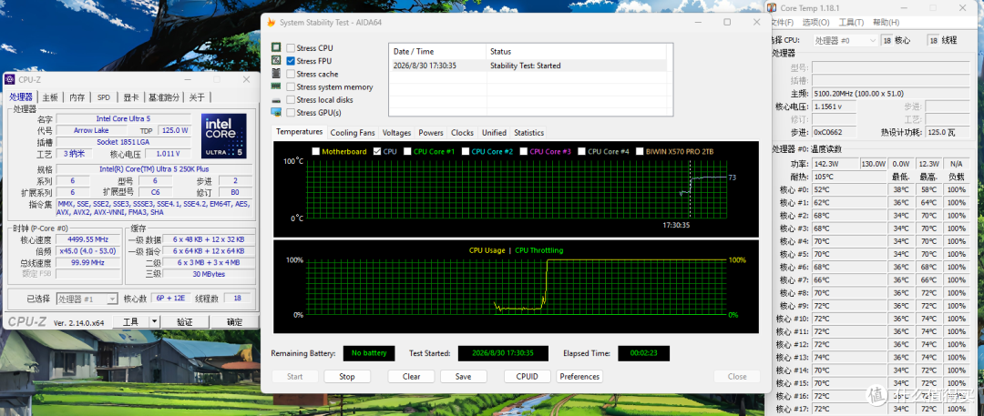Enable the Stress cache checkbox

291,74
